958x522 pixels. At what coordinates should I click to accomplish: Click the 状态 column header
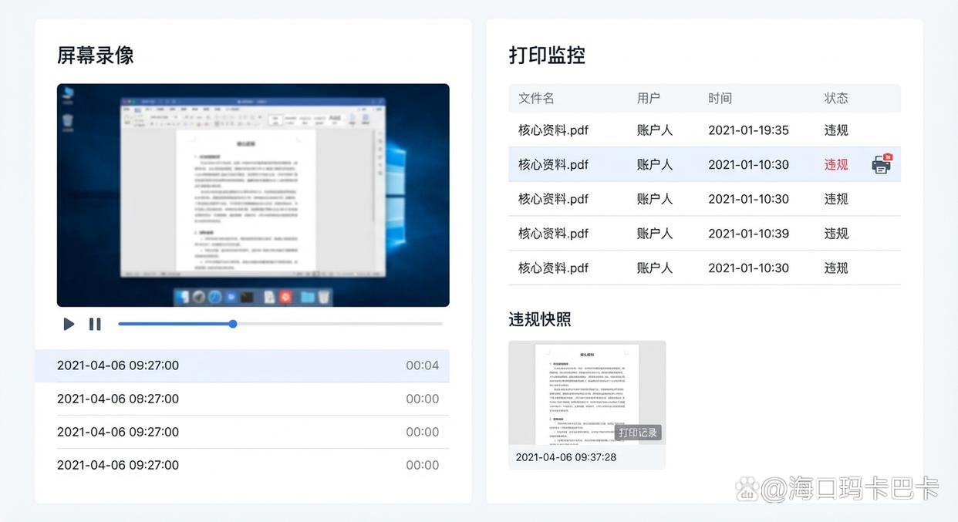835,98
